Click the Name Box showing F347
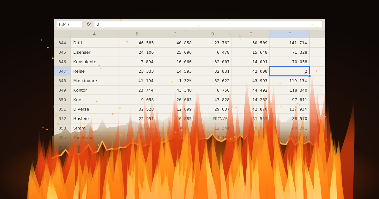The height and width of the screenshot is (199, 379). [x=69, y=24]
